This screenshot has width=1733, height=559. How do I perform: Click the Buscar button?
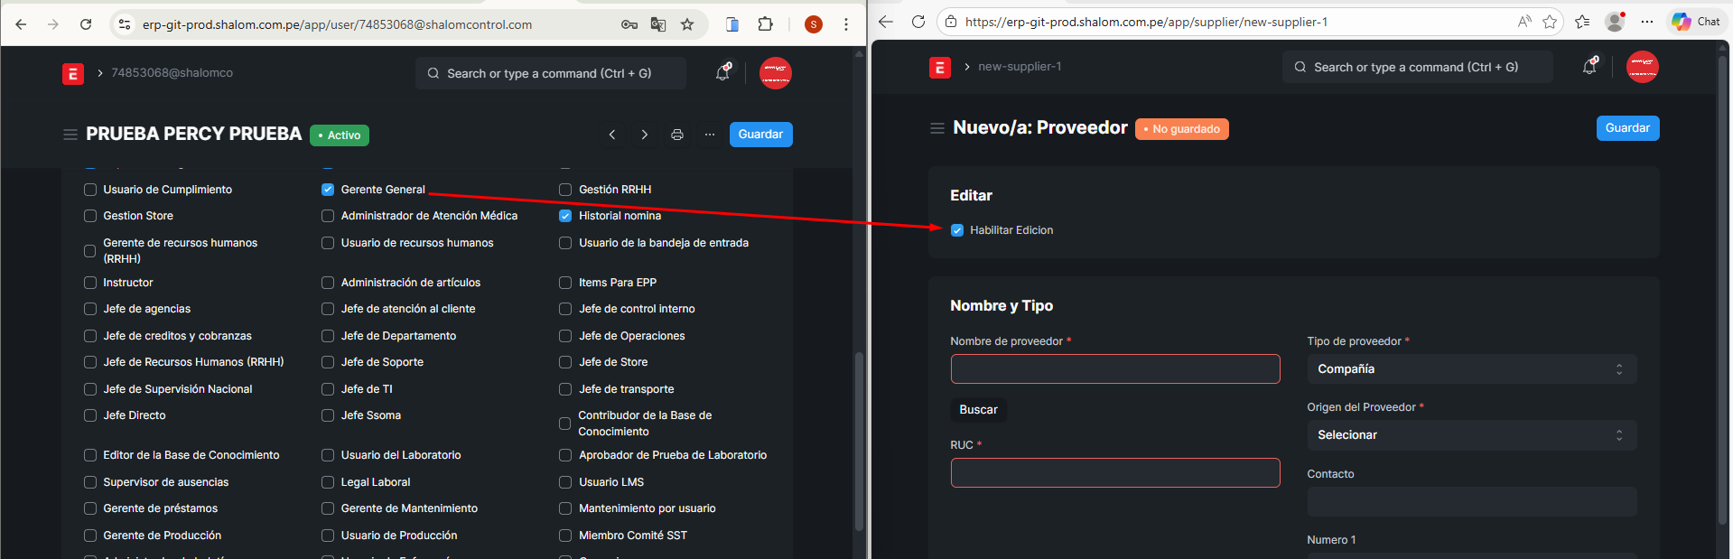978,410
